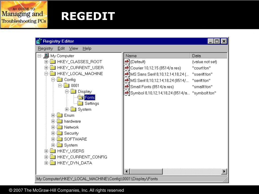Click the Display folder icon
This screenshot has height=194, width=259.
pyautogui.click(x=73, y=91)
